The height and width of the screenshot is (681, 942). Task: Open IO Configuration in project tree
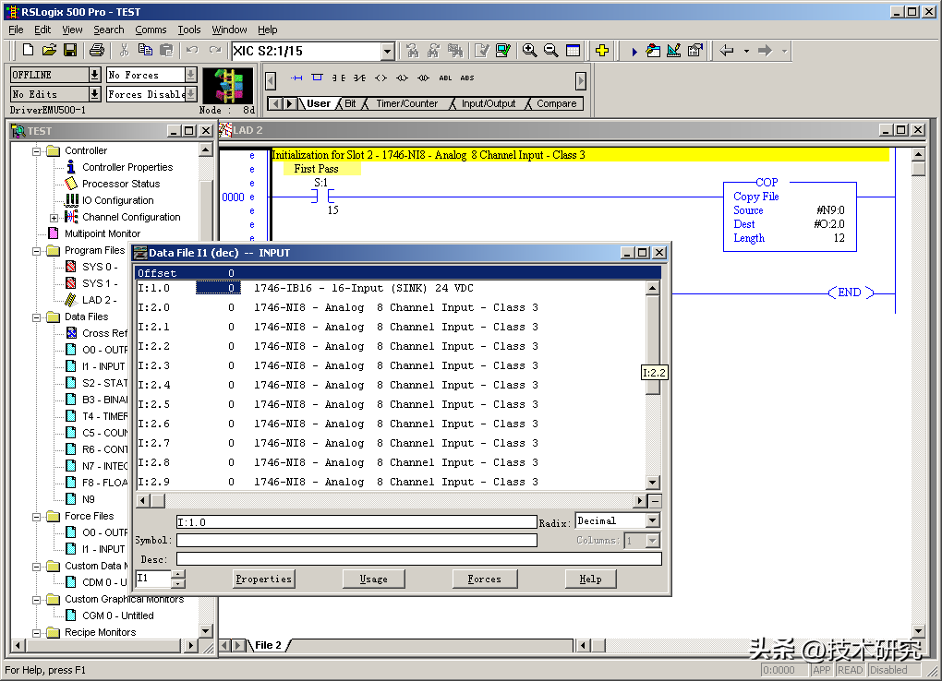click(117, 200)
